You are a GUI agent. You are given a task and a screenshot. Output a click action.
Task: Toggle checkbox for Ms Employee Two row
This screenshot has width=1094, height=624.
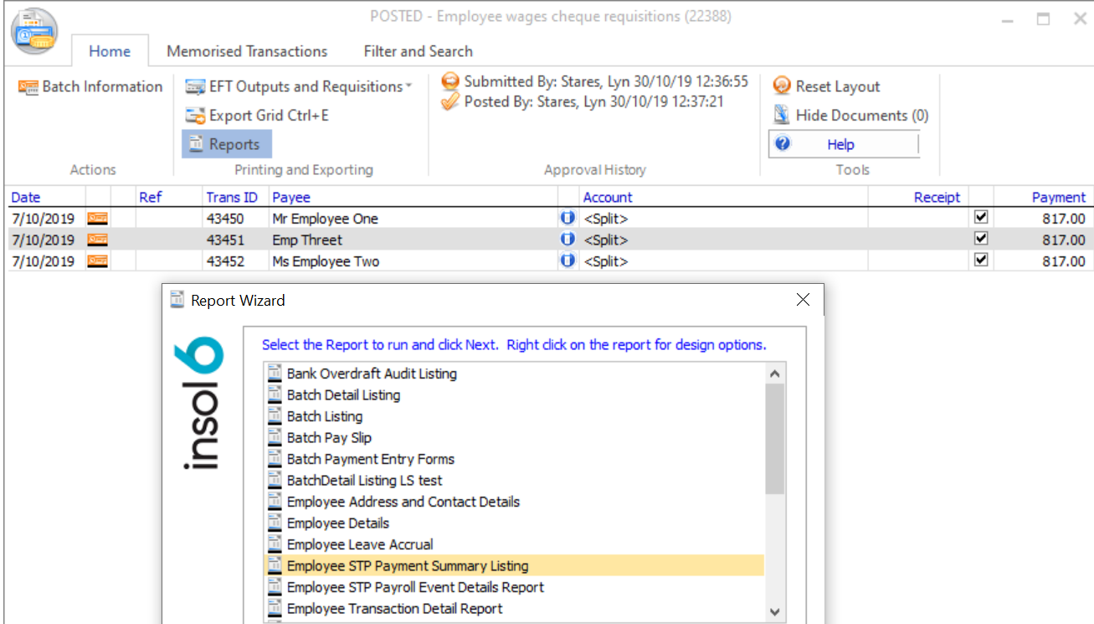click(981, 260)
